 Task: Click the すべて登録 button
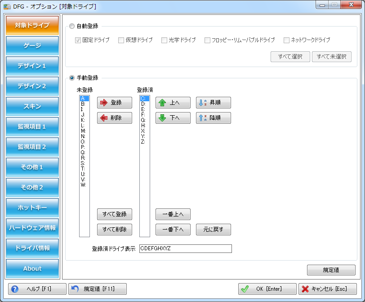click(x=115, y=214)
